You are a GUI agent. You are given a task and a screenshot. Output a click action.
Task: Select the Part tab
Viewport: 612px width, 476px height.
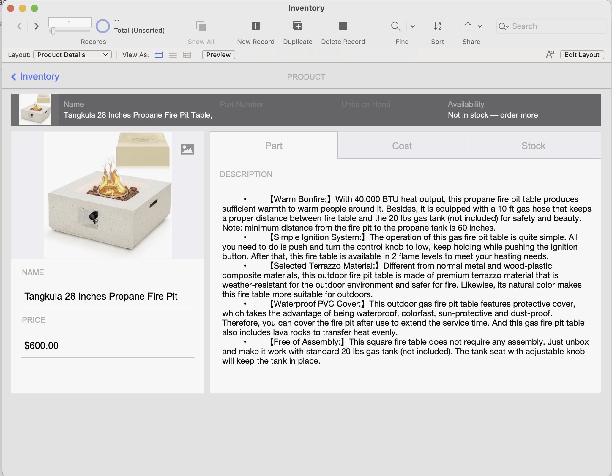pyautogui.click(x=274, y=146)
